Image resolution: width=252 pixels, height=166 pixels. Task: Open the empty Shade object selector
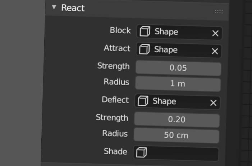point(176,153)
